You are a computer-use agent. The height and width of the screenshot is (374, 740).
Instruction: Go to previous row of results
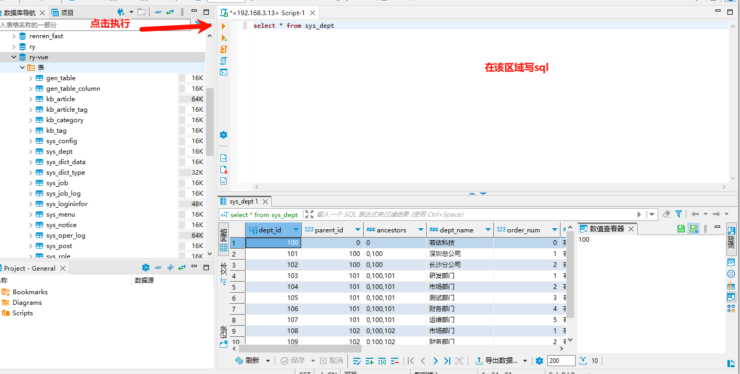tap(423, 361)
